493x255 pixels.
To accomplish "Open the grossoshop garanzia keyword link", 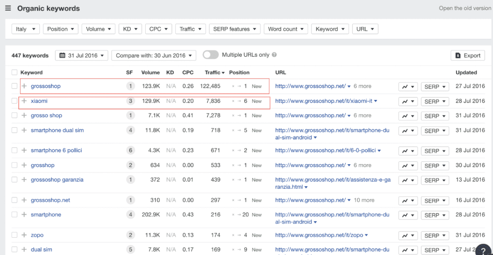I will pyautogui.click(x=57, y=180).
